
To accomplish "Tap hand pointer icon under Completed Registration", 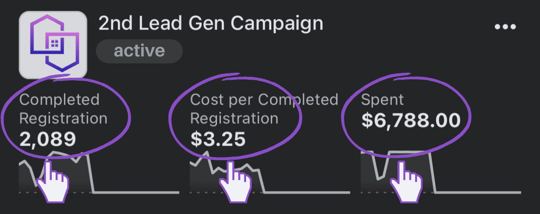I will click(x=52, y=181).
